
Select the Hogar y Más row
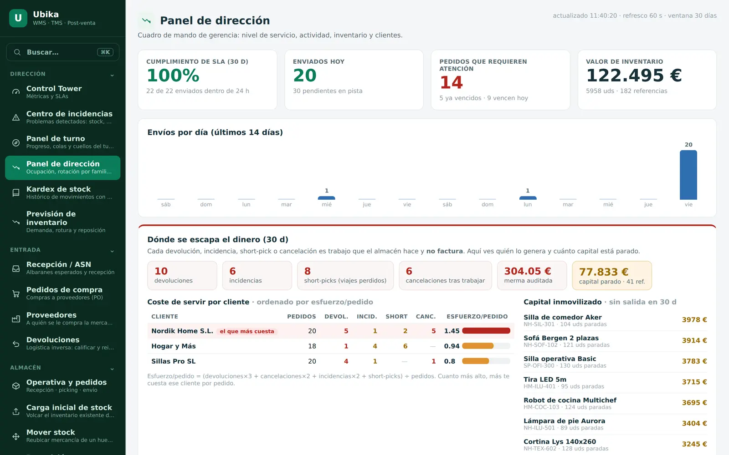pos(331,346)
